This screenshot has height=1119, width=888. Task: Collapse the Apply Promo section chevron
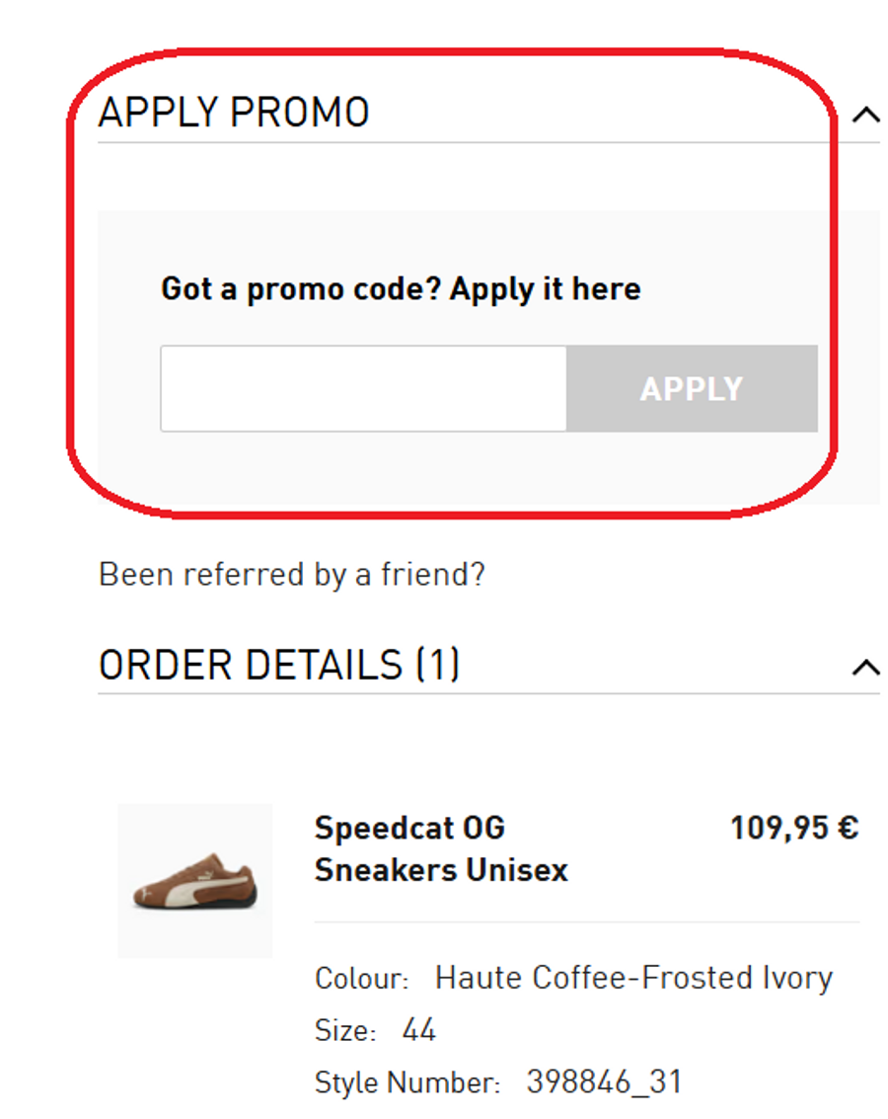point(864,116)
